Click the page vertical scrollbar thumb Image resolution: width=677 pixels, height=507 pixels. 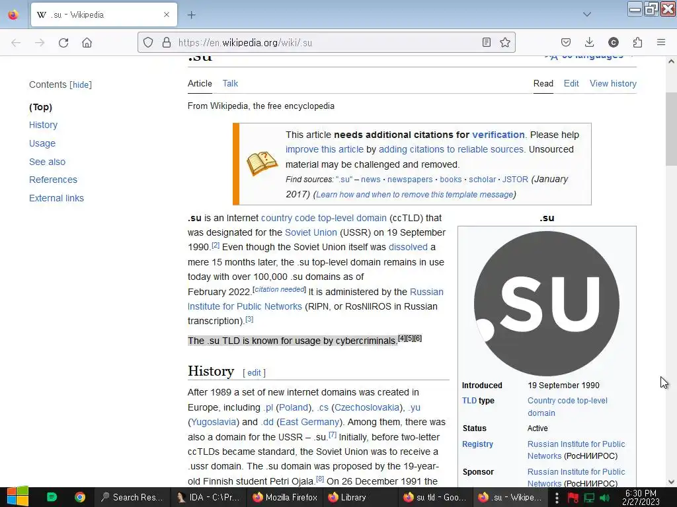(671, 129)
